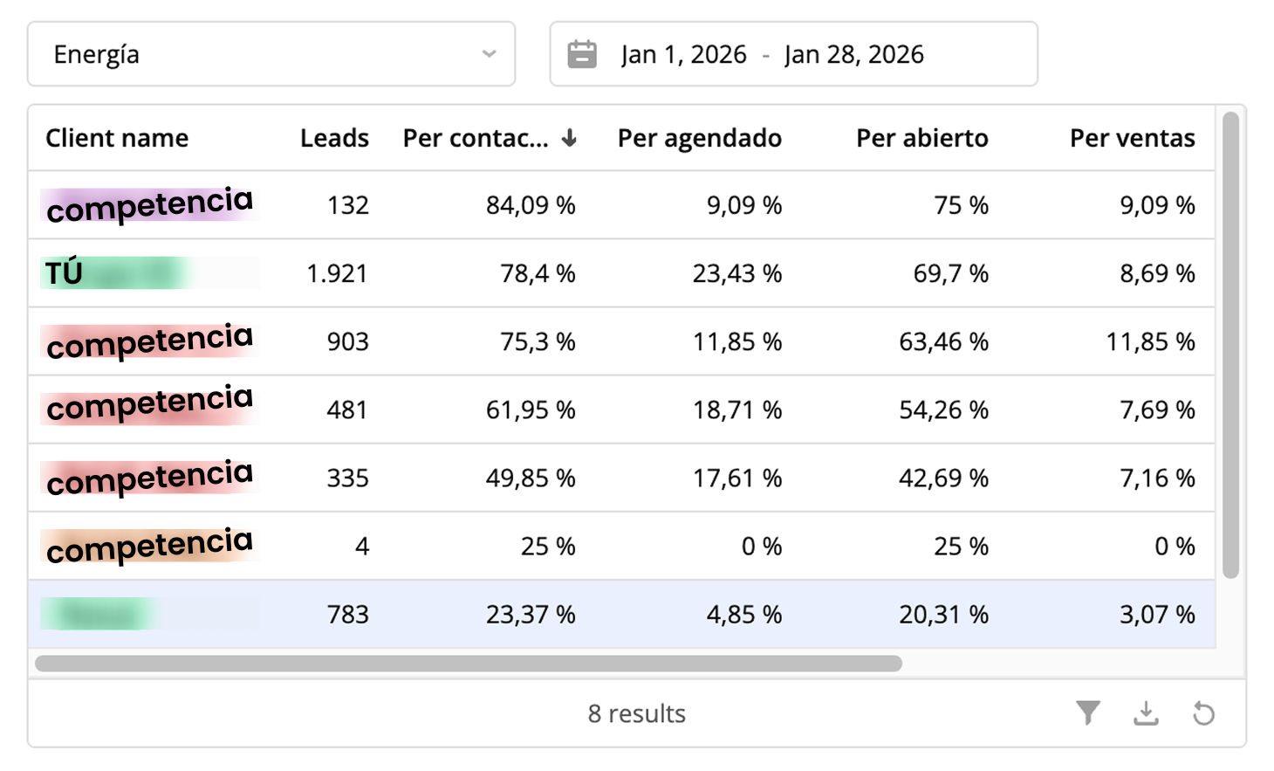1274x771 pixels.
Task: Expand the Energía selector chevron
Action: [x=489, y=54]
